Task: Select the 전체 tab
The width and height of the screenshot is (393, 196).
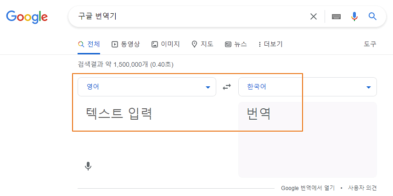Action: [x=89, y=44]
